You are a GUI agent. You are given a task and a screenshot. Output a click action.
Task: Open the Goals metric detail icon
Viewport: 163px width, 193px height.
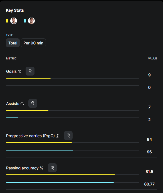point(30,71)
